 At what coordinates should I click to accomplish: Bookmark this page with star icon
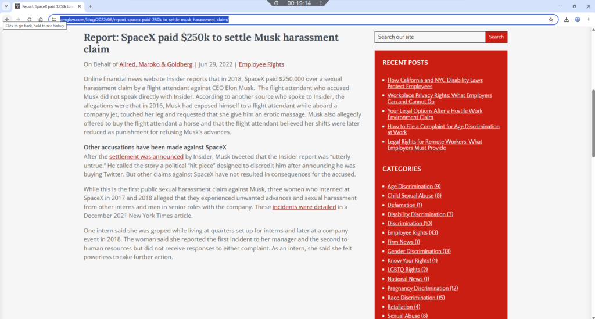551,20
